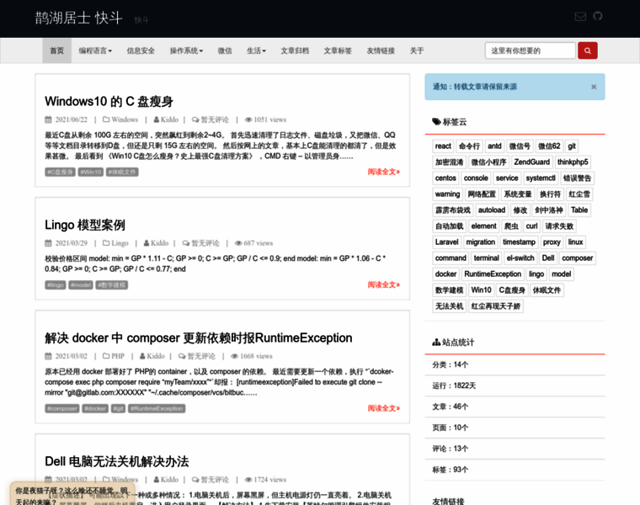The width and height of the screenshot is (640, 505).
Task: Select autoload in tag cloud
Action: click(492, 210)
